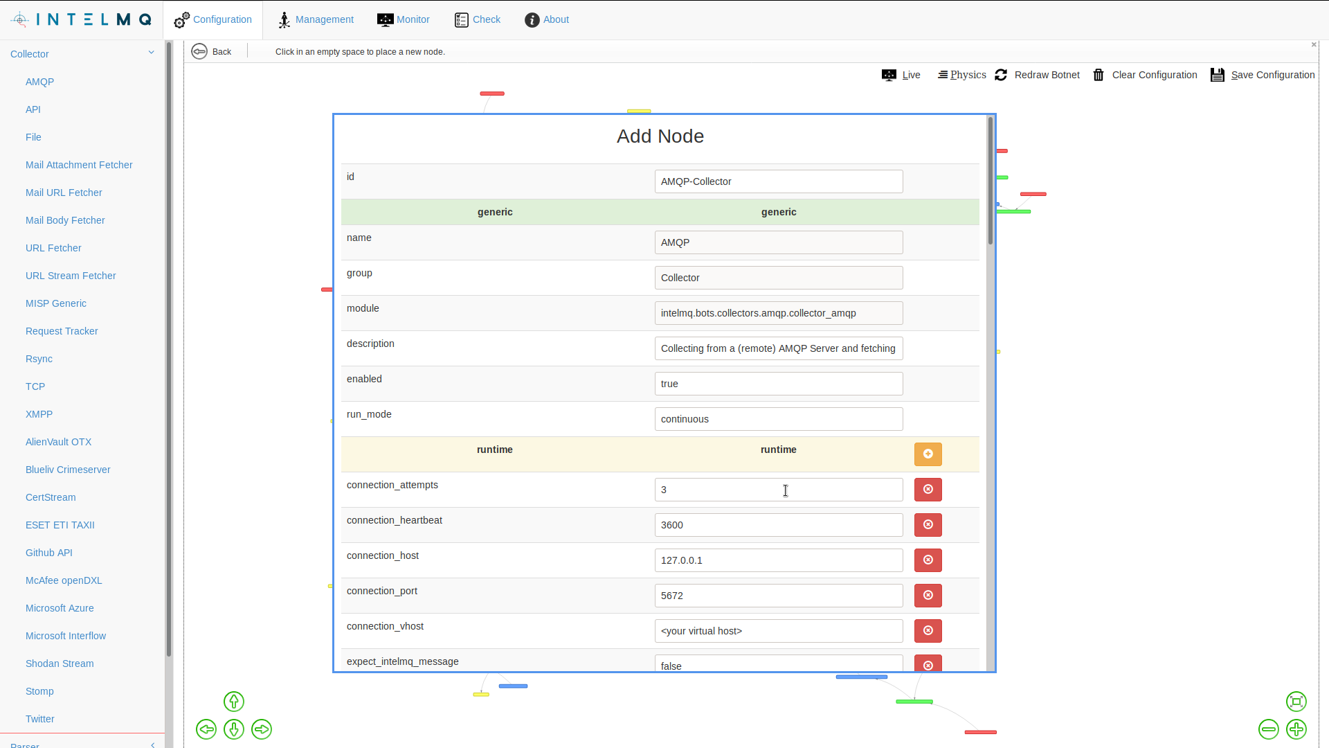Delete the connection_host parameter

(928, 560)
